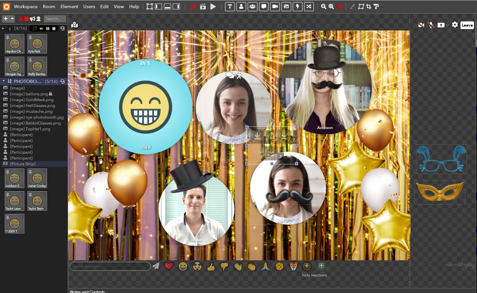
Task: Select the (image) ballons.png layer
Action: 31,94
